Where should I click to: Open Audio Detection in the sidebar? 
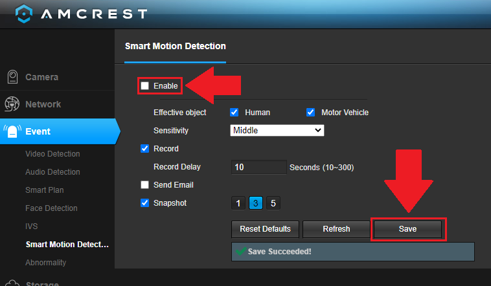pyautogui.click(x=52, y=172)
